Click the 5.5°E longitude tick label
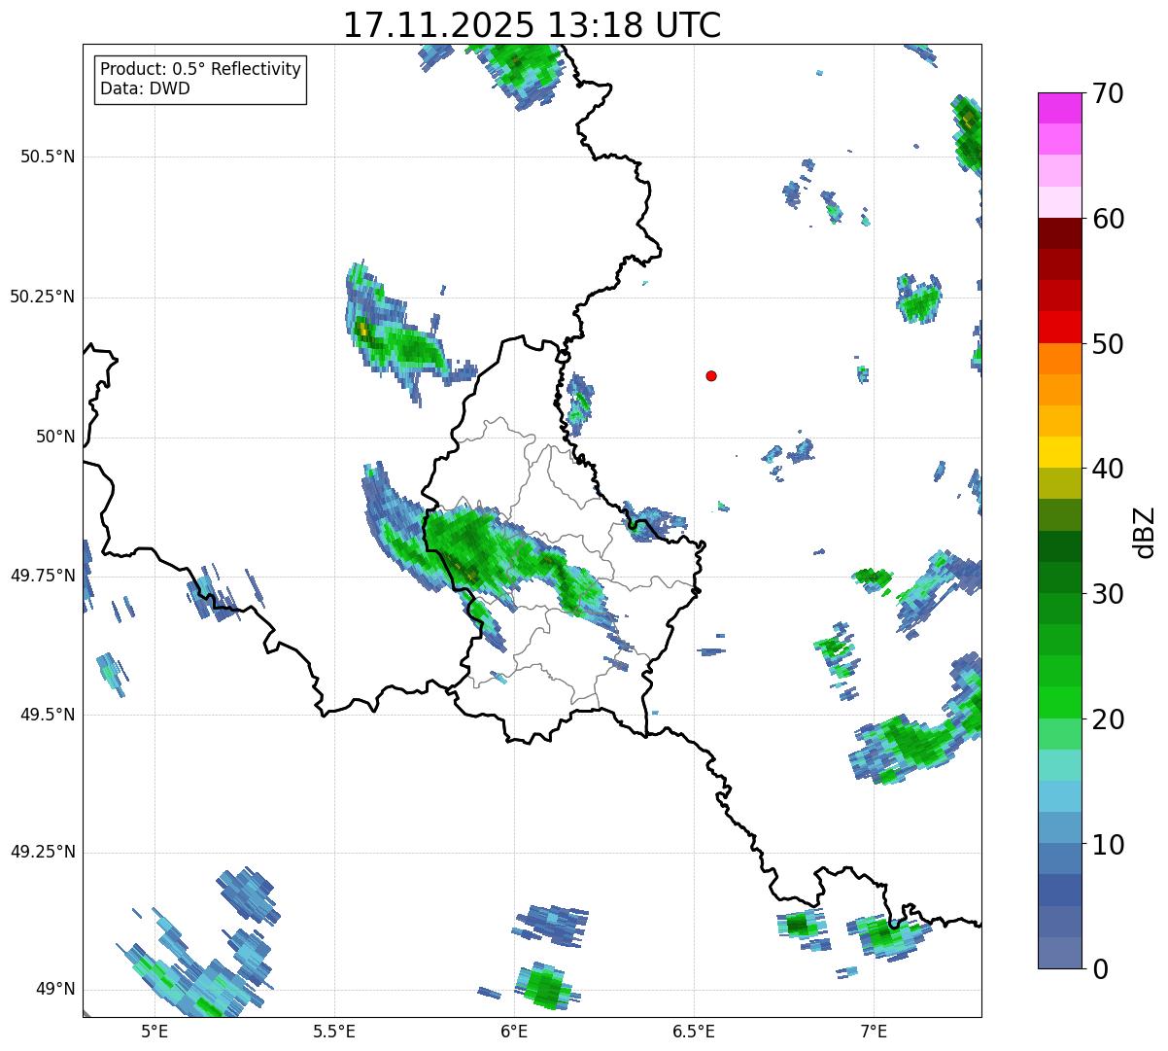 334,1031
